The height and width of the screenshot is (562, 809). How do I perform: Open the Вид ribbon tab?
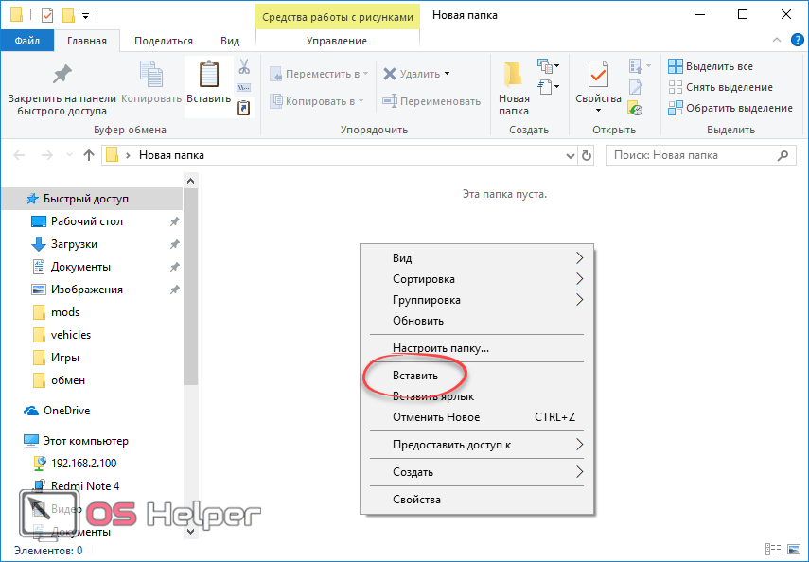tap(230, 41)
